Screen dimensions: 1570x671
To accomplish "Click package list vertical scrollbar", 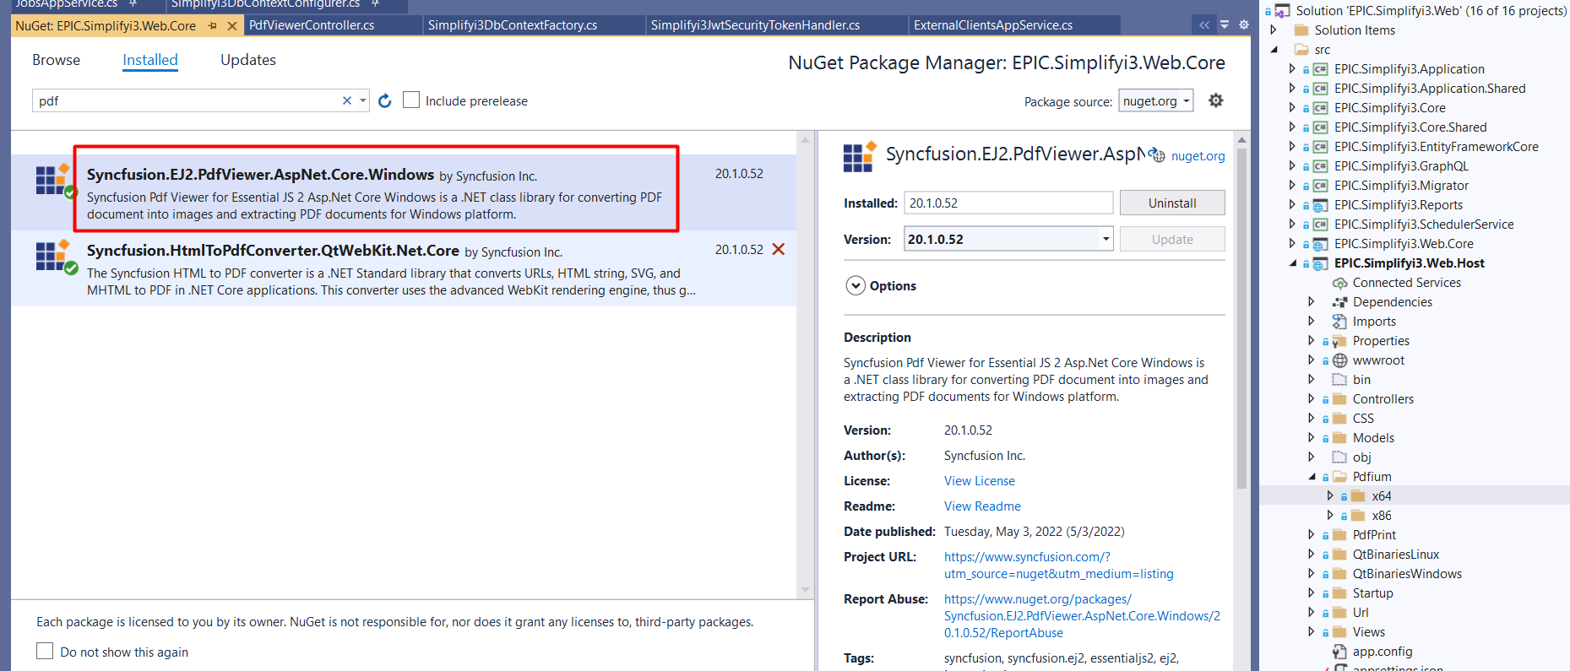I will [805, 365].
